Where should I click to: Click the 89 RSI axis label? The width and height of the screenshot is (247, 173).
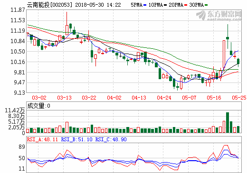click(22, 147)
